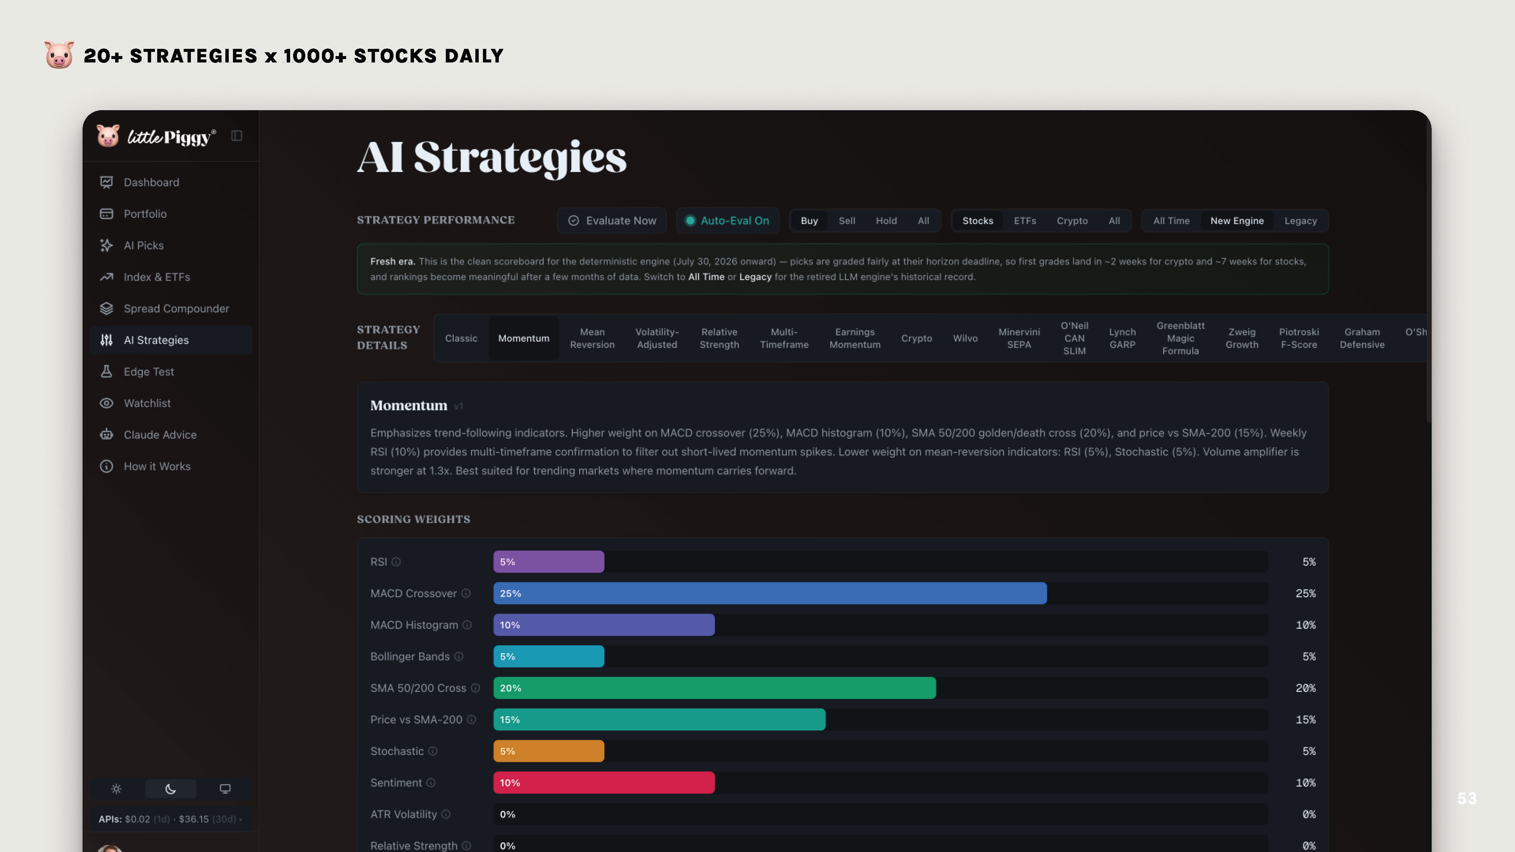1515x852 pixels.
Task: Click the Stochastic info icon
Action: click(x=433, y=751)
